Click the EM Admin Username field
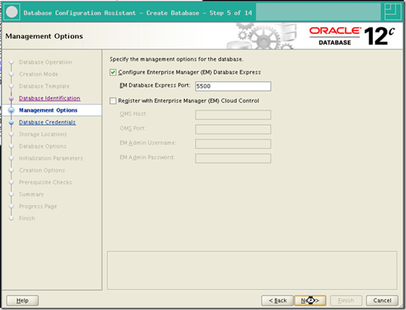Screen dimensions: 406x310 pyautogui.click(x=233, y=144)
